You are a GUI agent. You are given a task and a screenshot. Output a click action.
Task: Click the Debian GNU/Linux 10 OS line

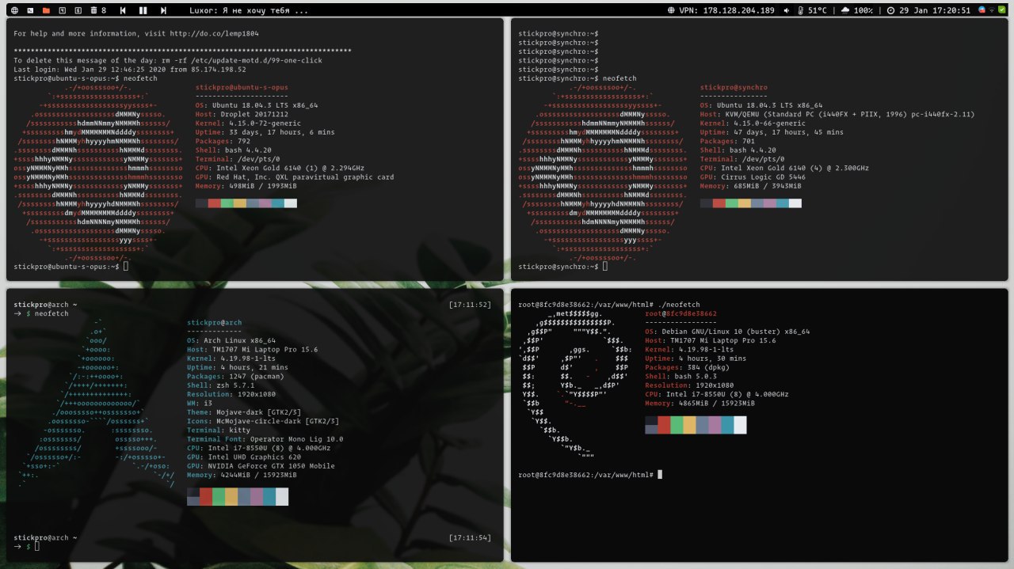pos(727,332)
